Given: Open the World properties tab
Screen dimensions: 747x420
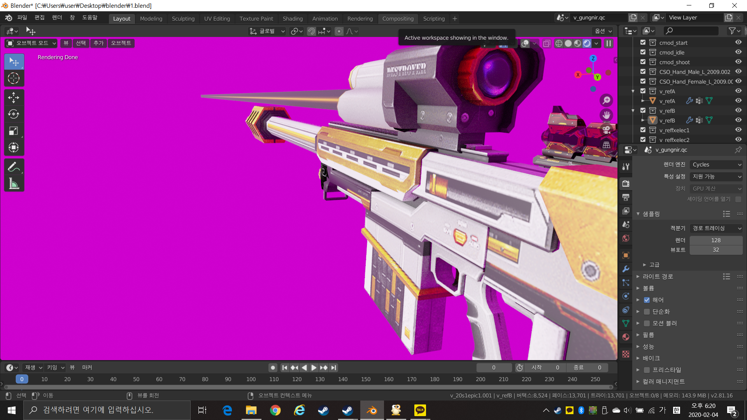Looking at the screenshot, I should tap(626, 238).
